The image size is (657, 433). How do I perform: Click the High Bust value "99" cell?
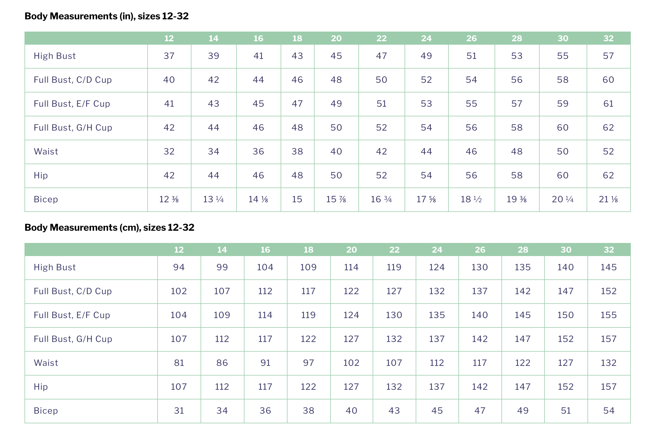coord(222,267)
